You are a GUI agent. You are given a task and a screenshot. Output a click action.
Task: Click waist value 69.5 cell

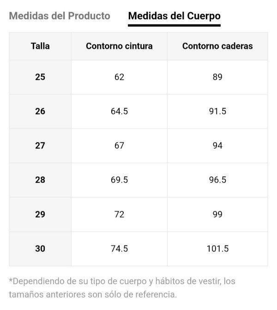coord(119,180)
